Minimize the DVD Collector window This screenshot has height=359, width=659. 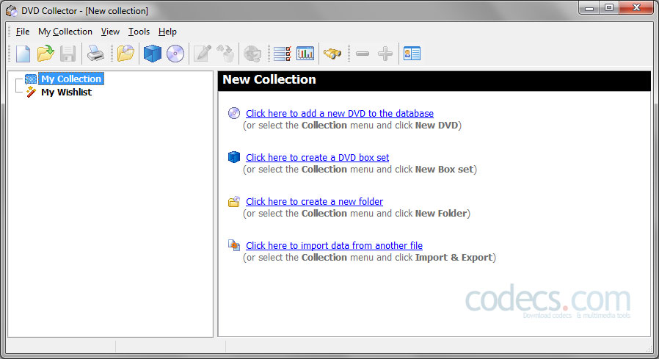[589, 8]
